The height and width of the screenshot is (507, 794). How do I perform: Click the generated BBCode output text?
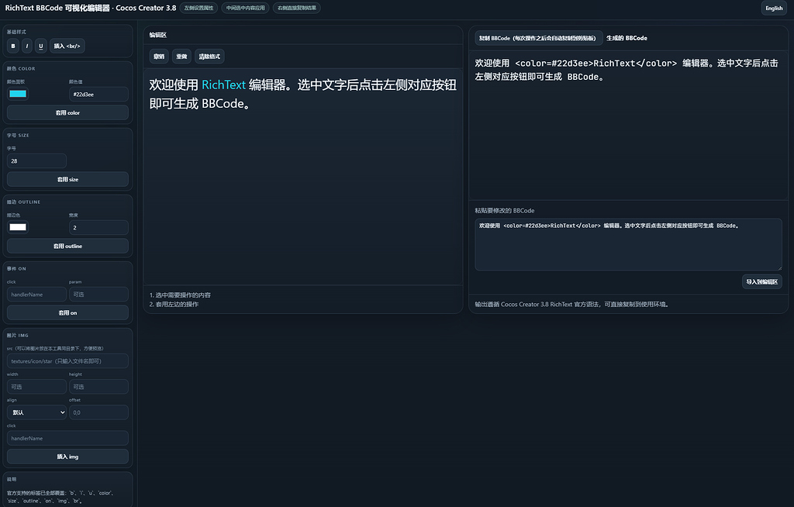point(627,70)
